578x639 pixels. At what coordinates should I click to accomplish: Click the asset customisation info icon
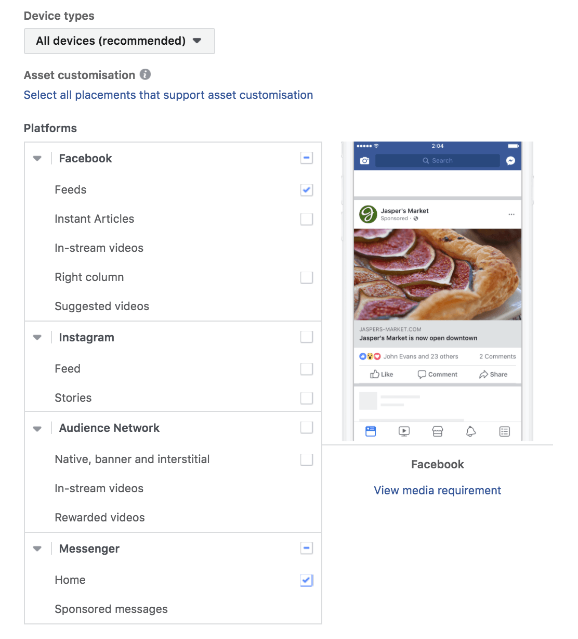click(x=146, y=74)
